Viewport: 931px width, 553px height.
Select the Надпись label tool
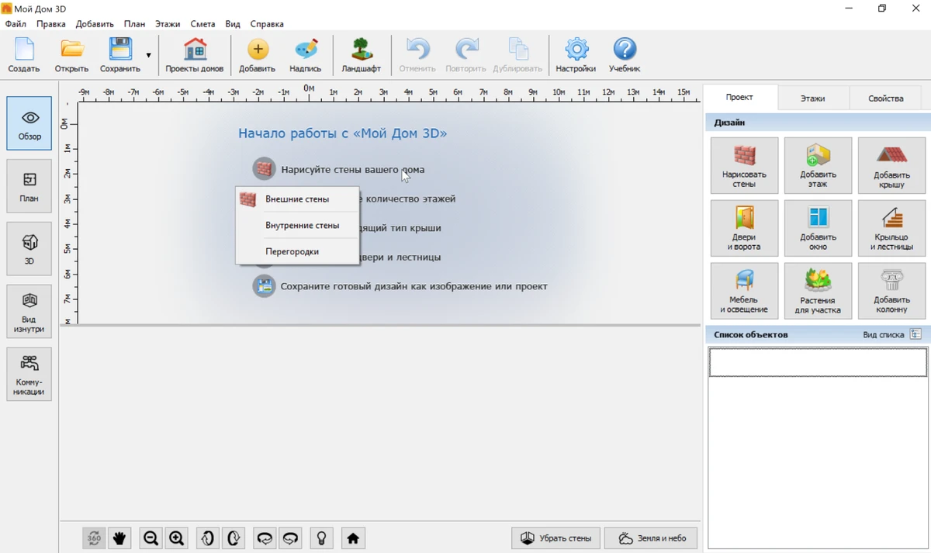306,54
